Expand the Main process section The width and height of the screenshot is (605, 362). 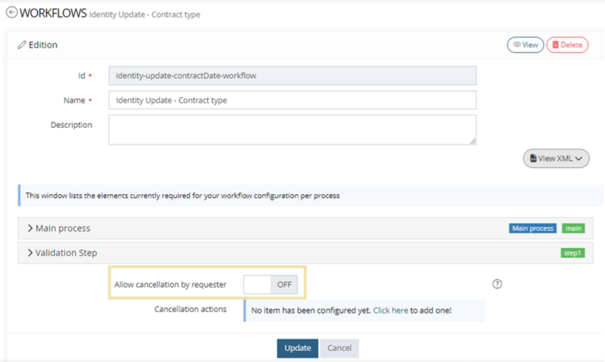pyautogui.click(x=30, y=228)
